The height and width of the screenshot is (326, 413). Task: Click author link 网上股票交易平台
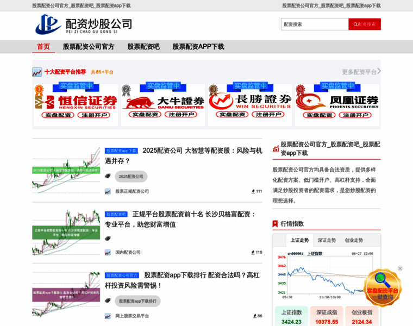tap(132, 316)
